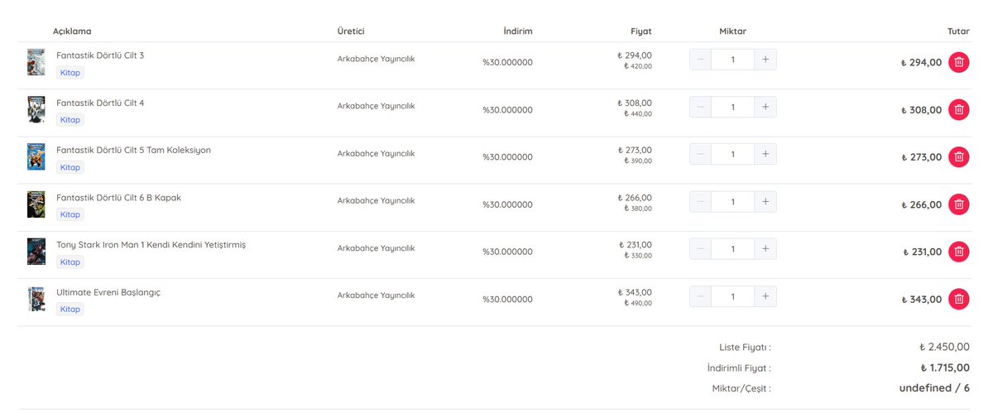Remove Fantastik Dörtlü Cilt 4 using trash icon
The width and height of the screenshot is (993, 413).
(x=958, y=109)
